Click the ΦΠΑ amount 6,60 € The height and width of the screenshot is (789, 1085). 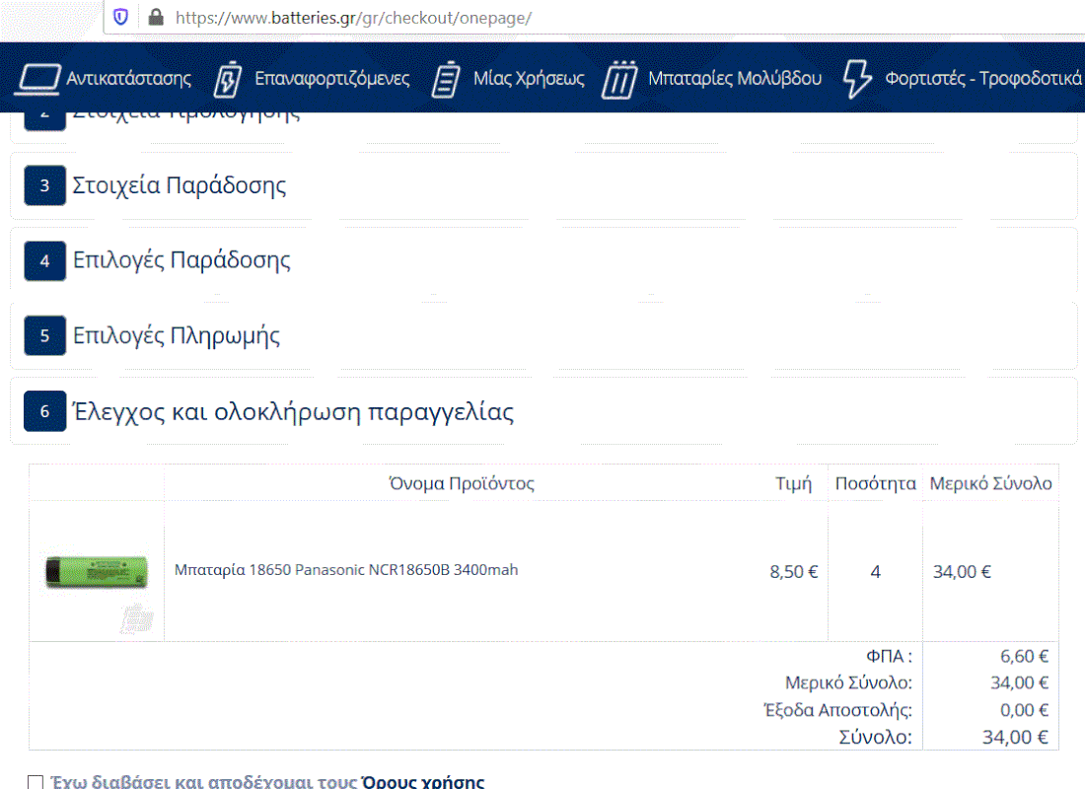(1025, 656)
